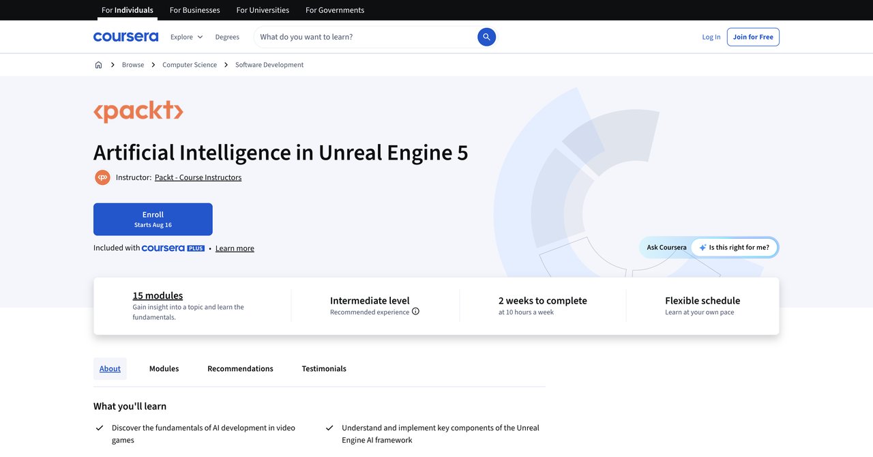This screenshot has height=457, width=873.
Task: Click the blue search magnifier button
Action: 486,37
